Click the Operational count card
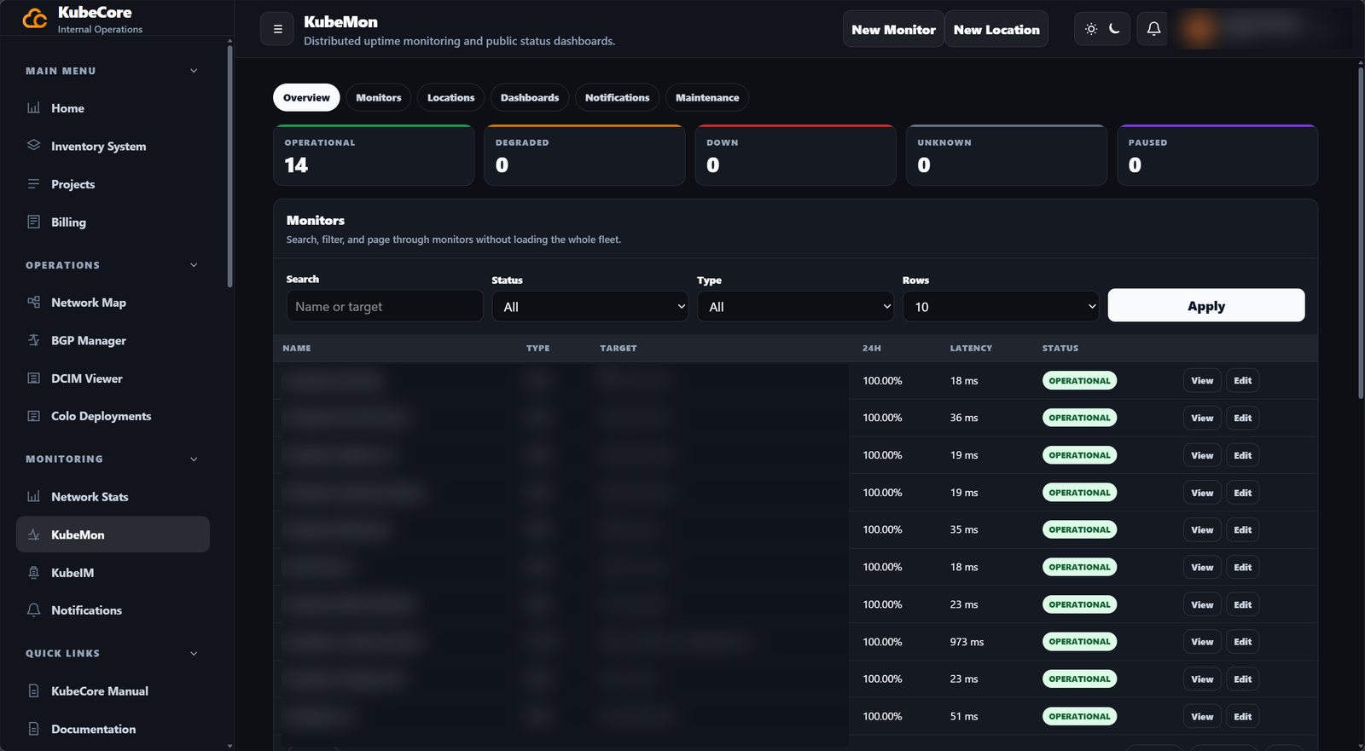The image size is (1365, 751). 374,155
